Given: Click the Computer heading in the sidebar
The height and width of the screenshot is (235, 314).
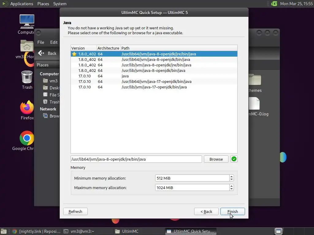Looking at the screenshot, I should [x=49, y=74].
